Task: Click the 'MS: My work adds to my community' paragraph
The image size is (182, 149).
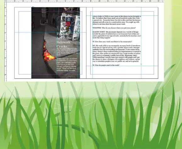Action: tap(117, 54)
